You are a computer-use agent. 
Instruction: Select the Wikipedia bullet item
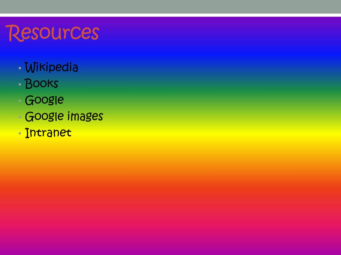coord(51,67)
